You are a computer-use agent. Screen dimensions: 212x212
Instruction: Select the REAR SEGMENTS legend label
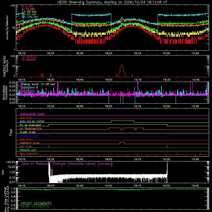[35, 206]
